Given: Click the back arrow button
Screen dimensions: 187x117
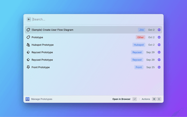Looking at the screenshot, I should [x=29, y=19].
